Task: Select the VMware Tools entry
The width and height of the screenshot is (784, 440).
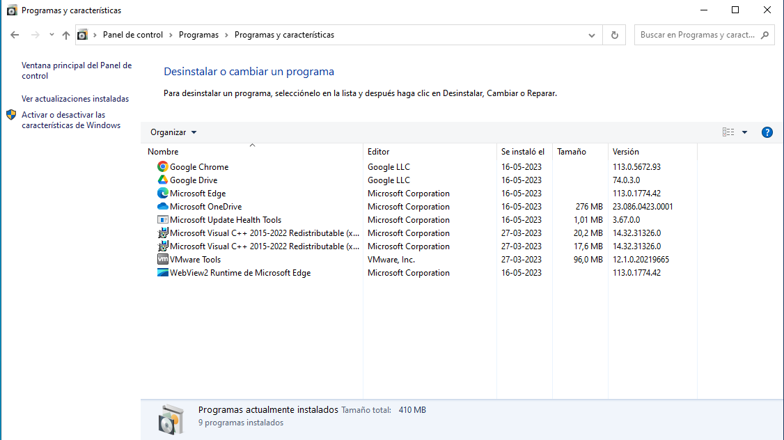Action: [x=195, y=259]
